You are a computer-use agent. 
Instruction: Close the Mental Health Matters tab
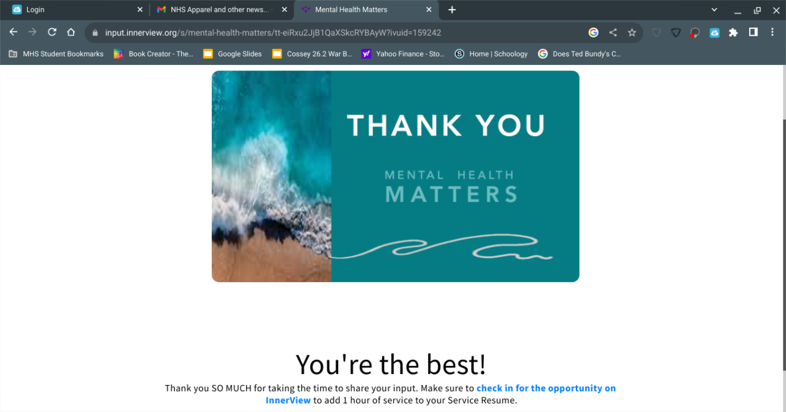click(x=429, y=10)
